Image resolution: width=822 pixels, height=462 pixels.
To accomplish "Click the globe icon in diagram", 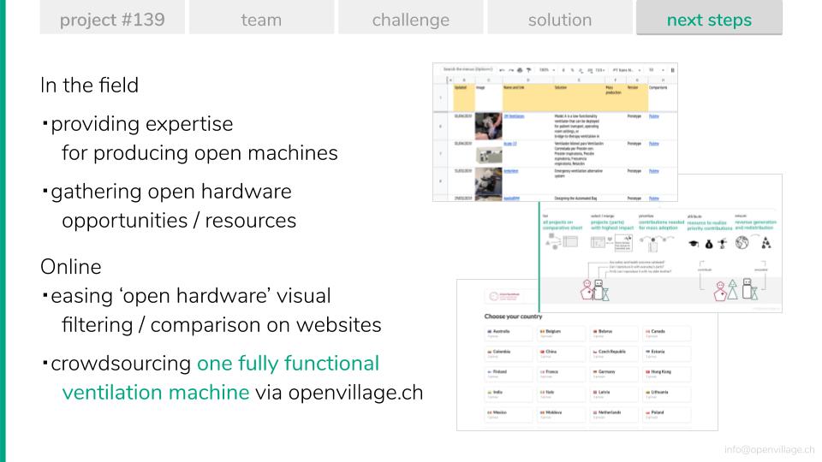I will point(742,242).
